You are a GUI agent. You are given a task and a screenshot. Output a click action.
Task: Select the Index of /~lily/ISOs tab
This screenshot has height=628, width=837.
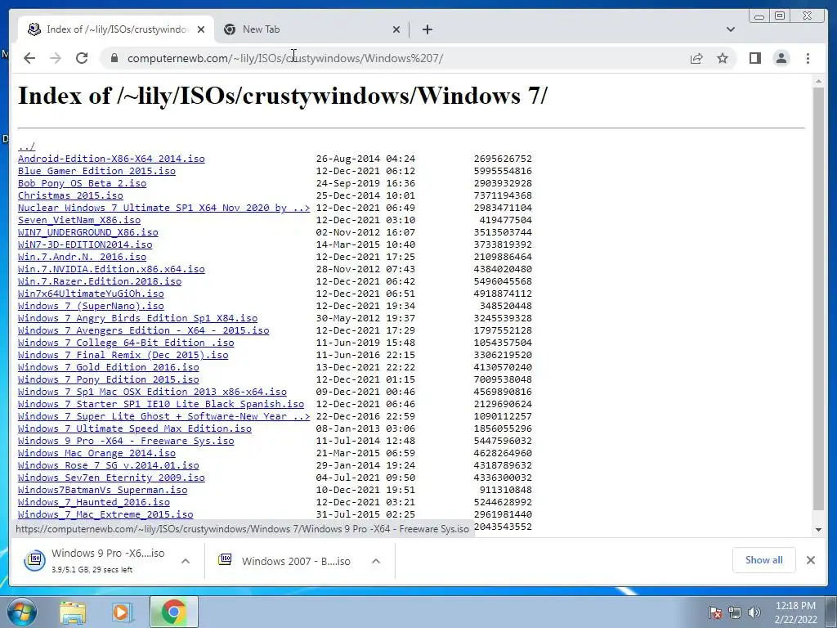pos(116,29)
